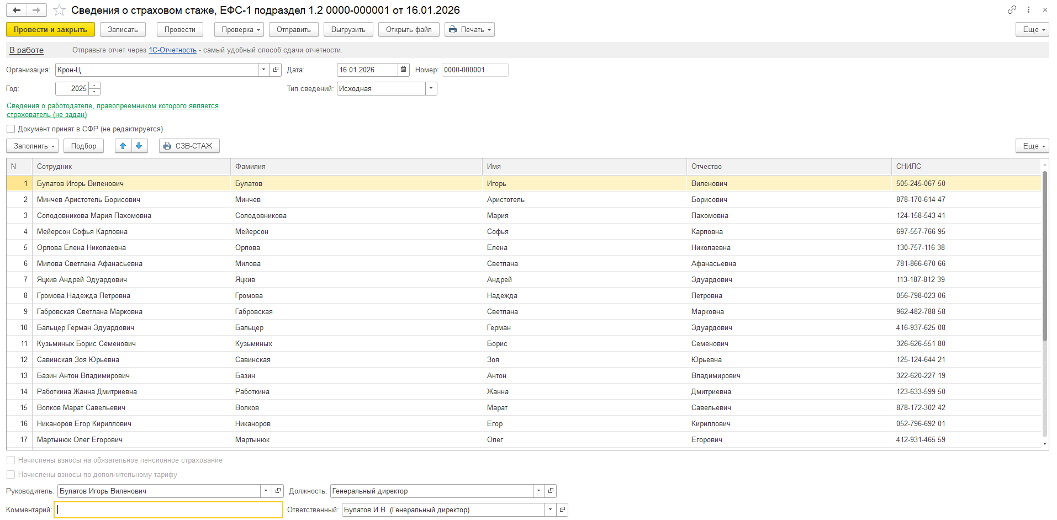The width and height of the screenshot is (1057, 520).
Task: Open calendar picker next to Дата field
Action: click(x=404, y=70)
